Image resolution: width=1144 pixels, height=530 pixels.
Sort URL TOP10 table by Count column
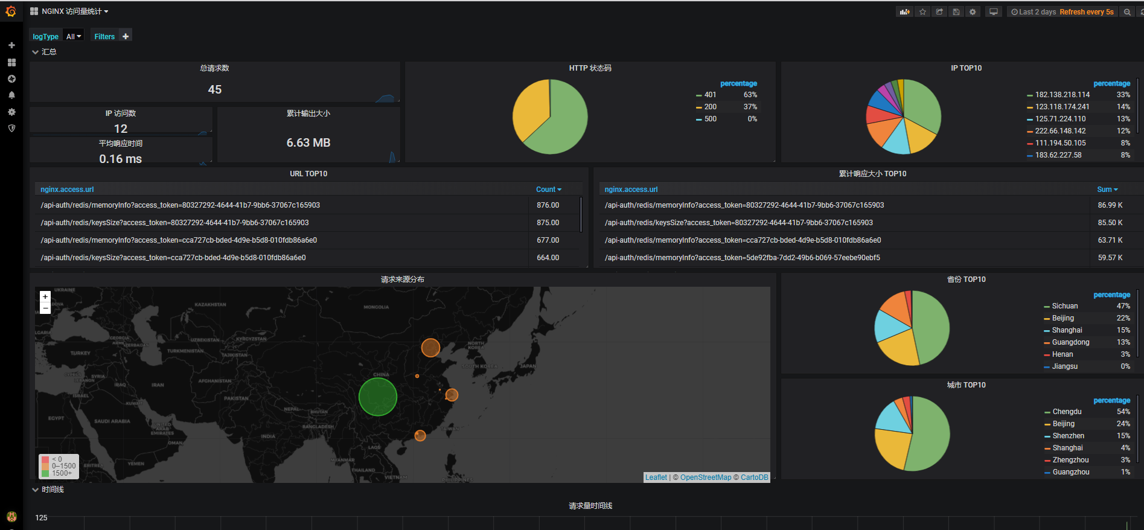tap(548, 190)
